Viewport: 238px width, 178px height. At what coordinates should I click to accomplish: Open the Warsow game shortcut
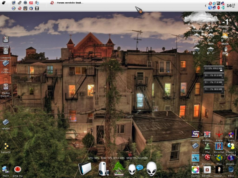(x=195, y=134)
